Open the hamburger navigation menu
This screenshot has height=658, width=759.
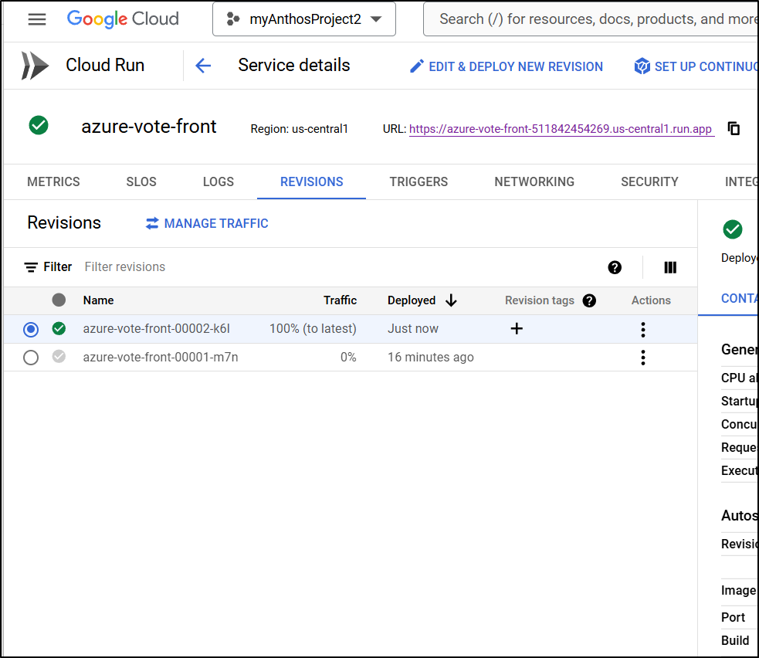[37, 19]
